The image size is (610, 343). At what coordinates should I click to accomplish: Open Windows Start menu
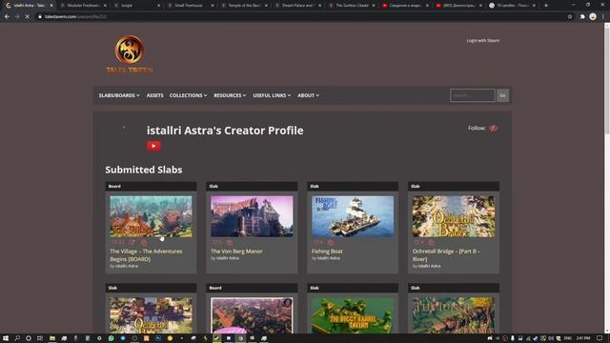(x=6, y=338)
